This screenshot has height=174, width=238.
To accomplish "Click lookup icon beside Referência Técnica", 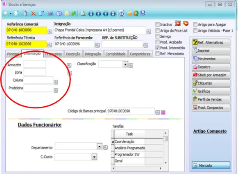I will tap(50, 45).
